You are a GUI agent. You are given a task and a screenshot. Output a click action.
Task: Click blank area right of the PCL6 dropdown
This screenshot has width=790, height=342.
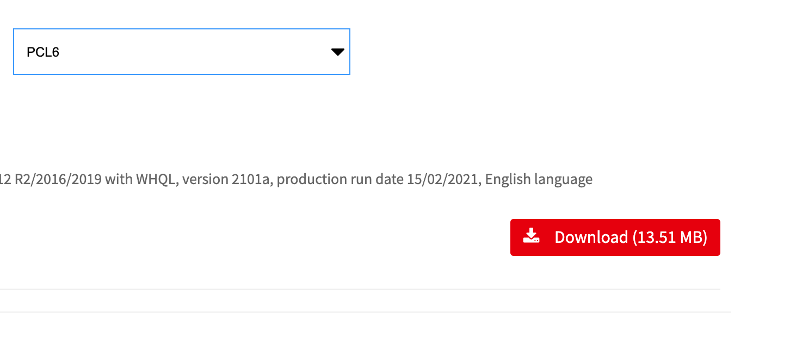click(x=544, y=52)
